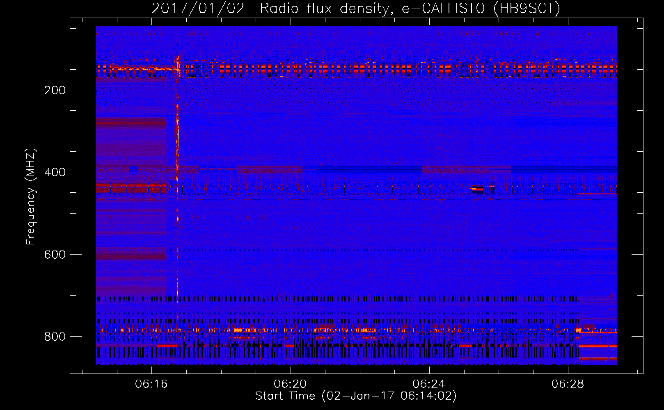Click the 'Start Time (02-Jan-17 06:14:02)' label
664x410 pixels.
[356, 396]
